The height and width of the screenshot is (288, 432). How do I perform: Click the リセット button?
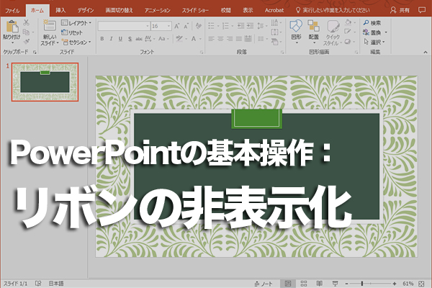(x=72, y=32)
